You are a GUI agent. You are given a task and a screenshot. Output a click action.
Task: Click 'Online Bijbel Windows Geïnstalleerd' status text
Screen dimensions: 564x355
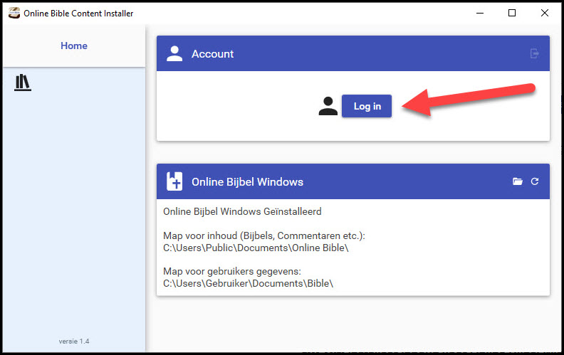[x=242, y=211]
